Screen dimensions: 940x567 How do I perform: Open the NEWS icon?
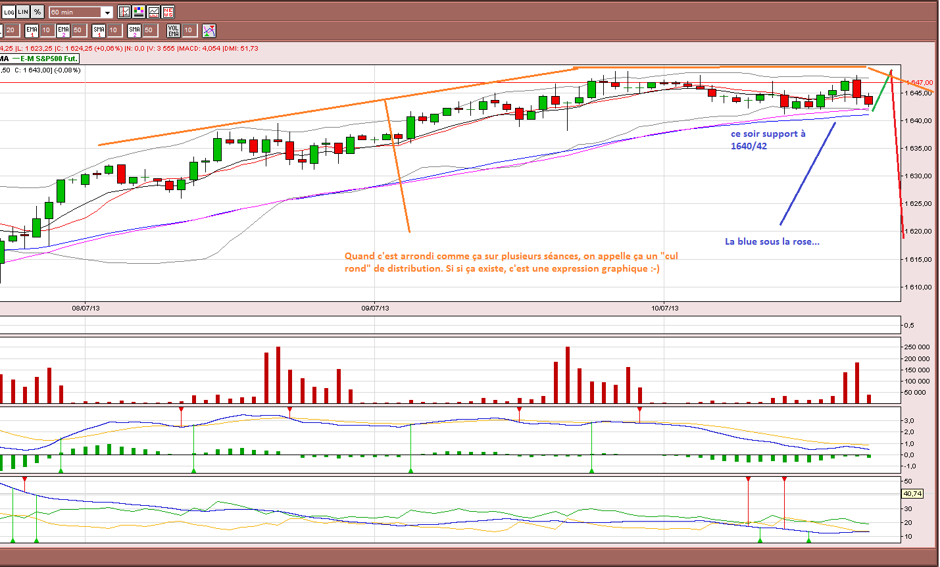168,12
